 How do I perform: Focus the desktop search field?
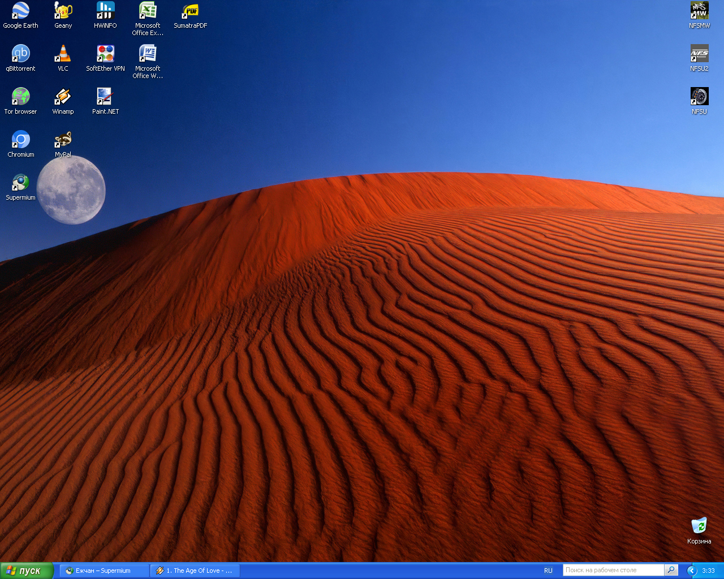613,570
